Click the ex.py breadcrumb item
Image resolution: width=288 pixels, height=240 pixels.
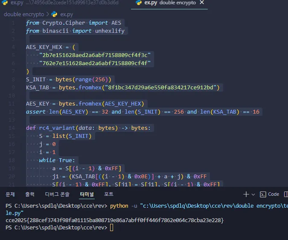coord(67,14)
